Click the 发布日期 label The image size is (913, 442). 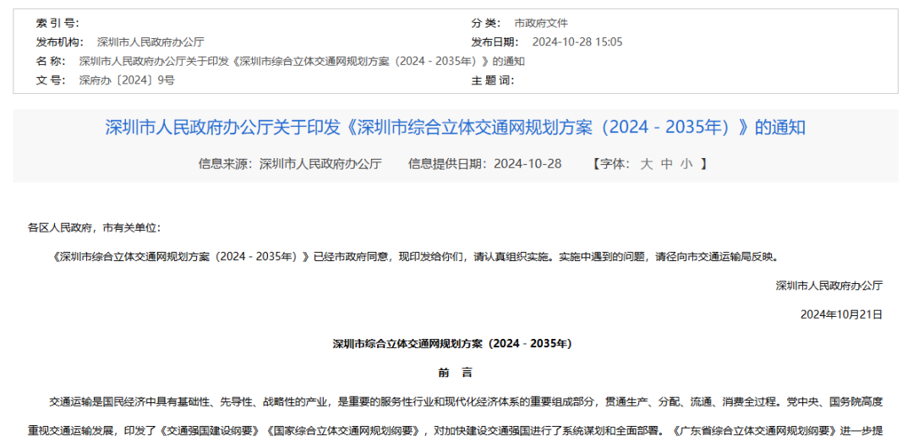click(495, 42)
